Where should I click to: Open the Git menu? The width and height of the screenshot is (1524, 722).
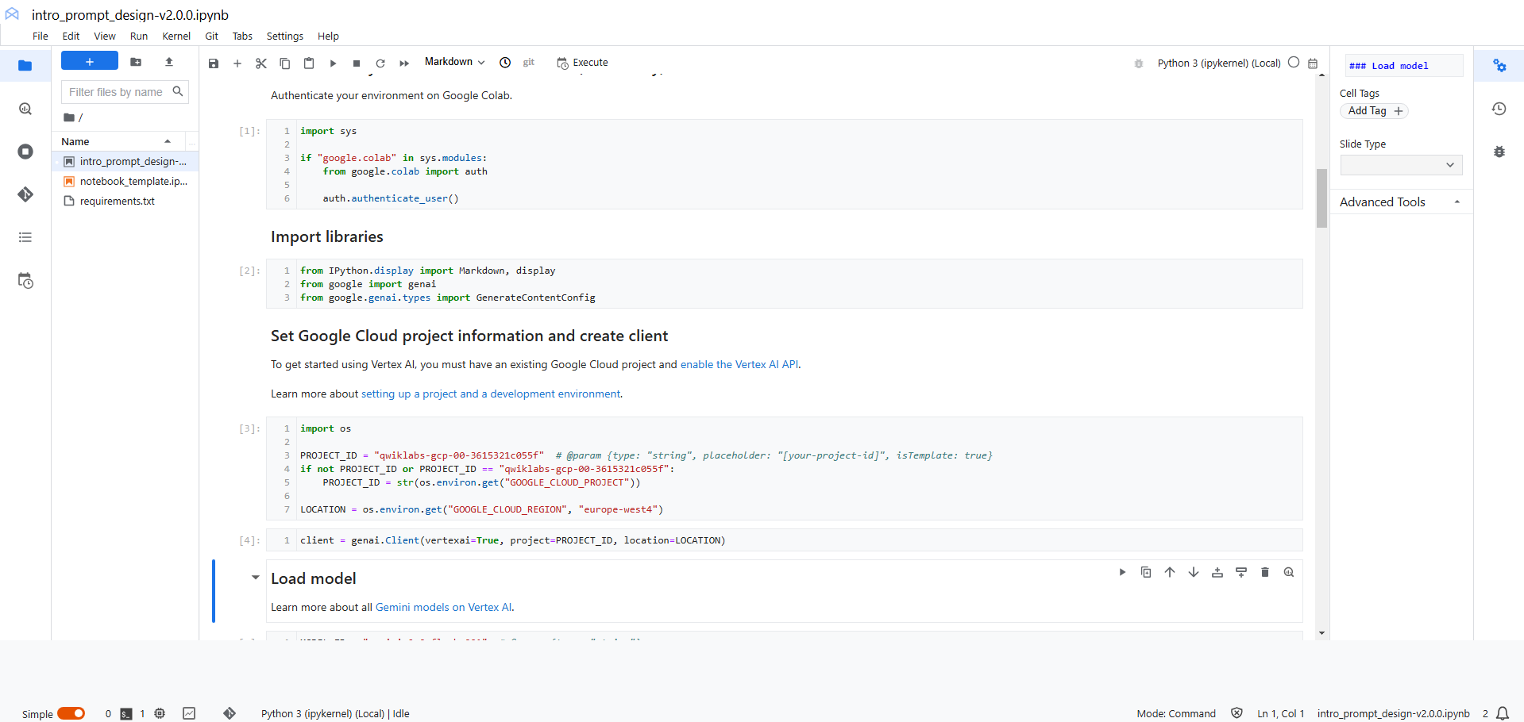(212, 36)
